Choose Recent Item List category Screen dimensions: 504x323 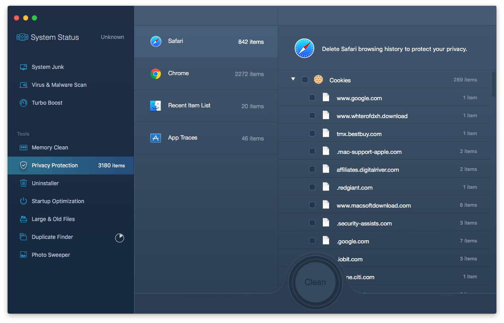point(206,106)
